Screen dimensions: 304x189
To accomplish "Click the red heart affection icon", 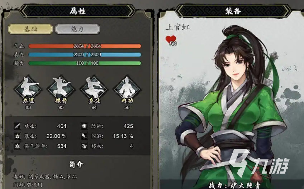I will (171, 40).
